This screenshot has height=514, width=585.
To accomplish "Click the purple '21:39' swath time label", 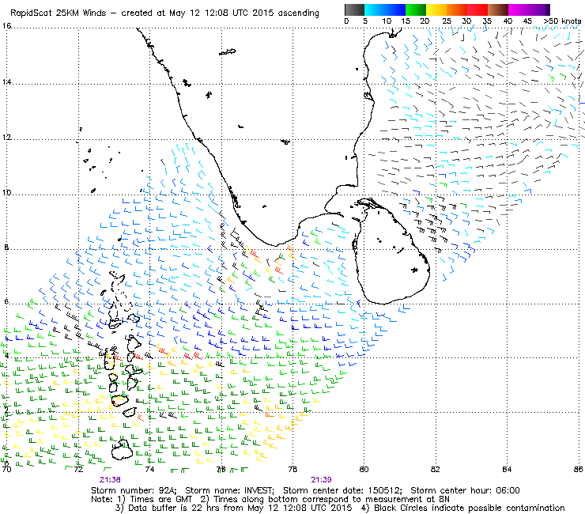I will coord(321,480).
